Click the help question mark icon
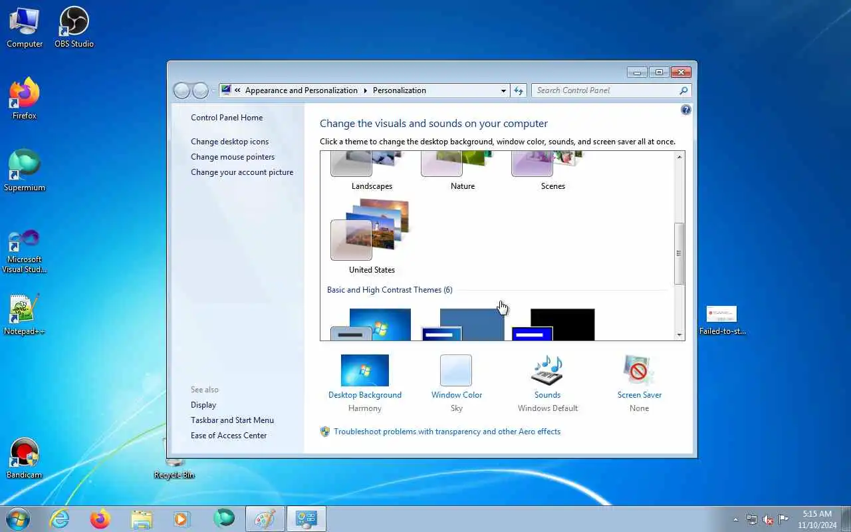This screenshot has width=851, height=532. (x=686, y=110)
